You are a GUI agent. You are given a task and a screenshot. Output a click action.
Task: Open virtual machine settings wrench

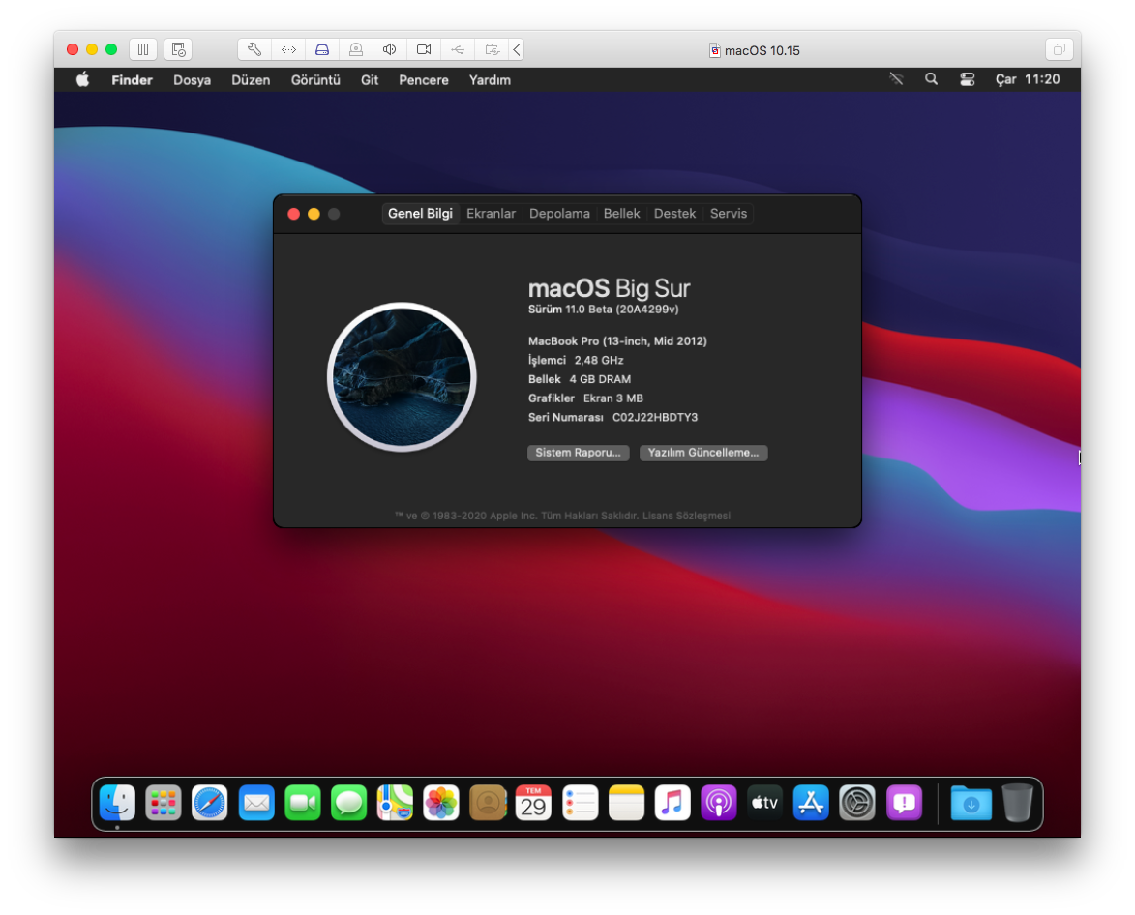click(x=254, y=50)
